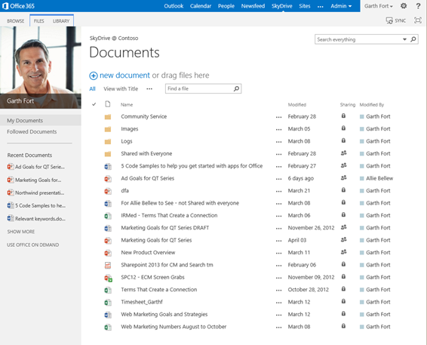
Task: Click the Find a file magnifier icon
Action: coord(236,88)
